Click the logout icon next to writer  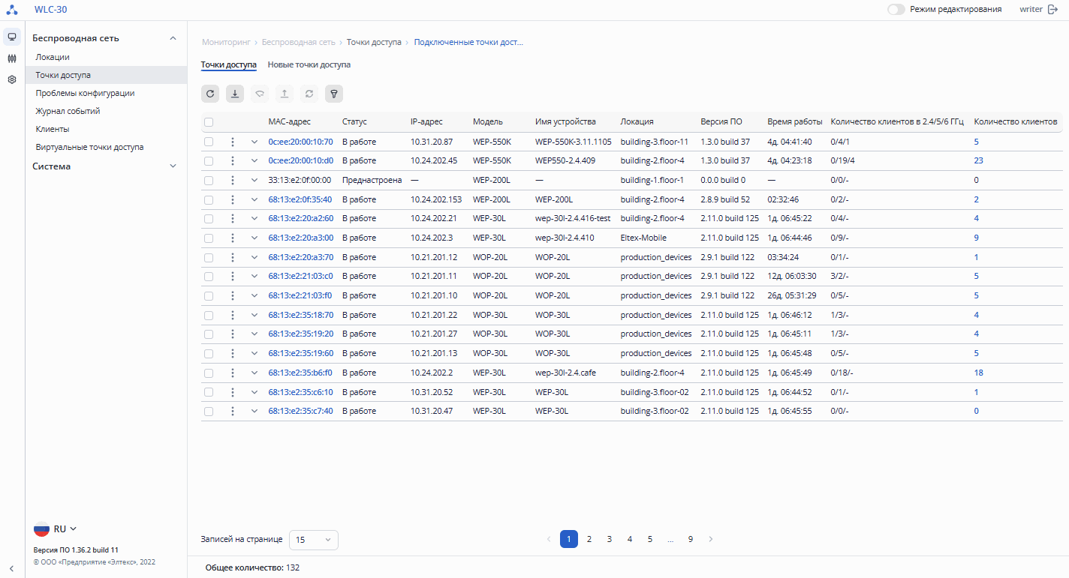point(1052,10)
